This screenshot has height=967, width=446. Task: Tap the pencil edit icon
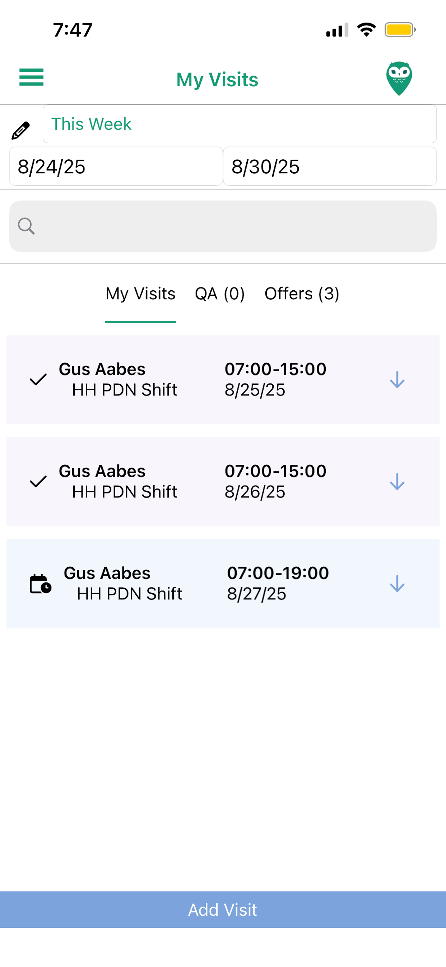coord(20,130)
